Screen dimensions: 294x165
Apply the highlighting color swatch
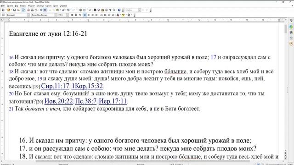tap(124, 15)
